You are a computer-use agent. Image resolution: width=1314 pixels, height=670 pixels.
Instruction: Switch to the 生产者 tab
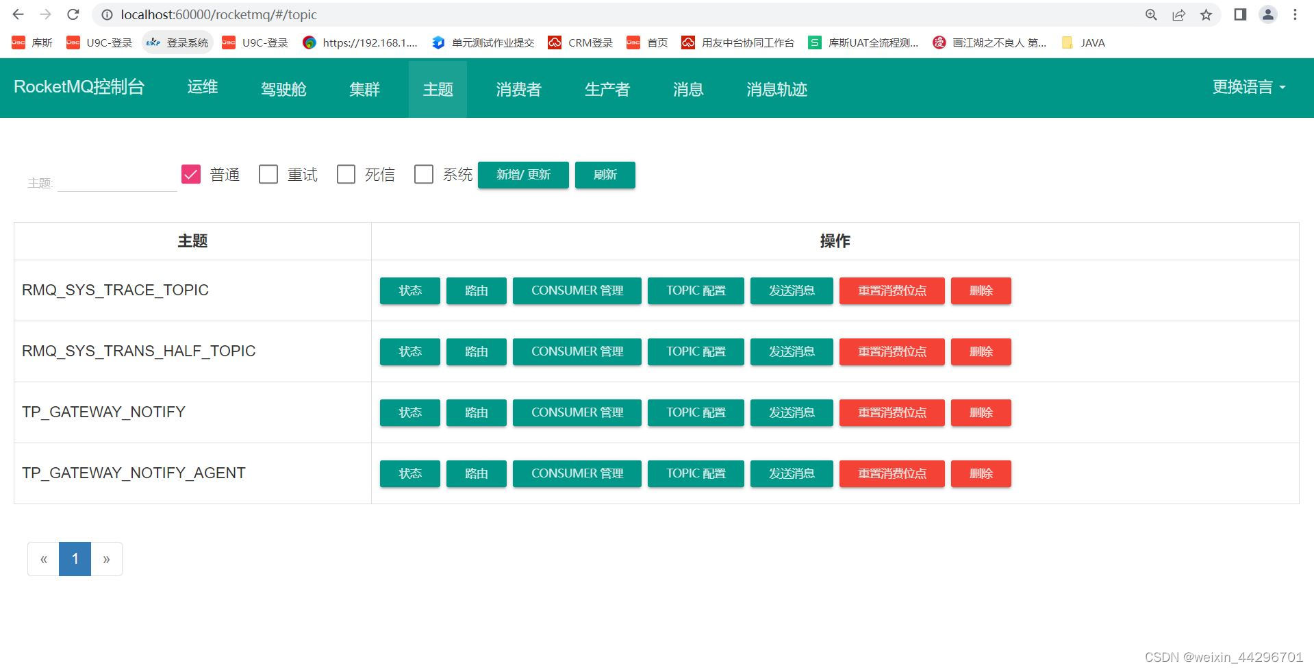click(x=607, y=89)
